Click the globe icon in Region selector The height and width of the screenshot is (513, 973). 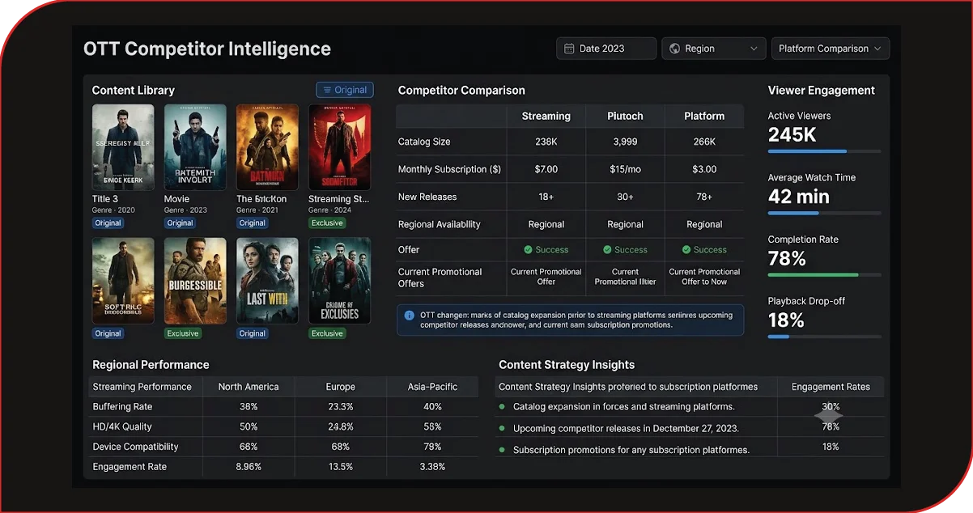pyautogui.click(x=674, y=49)
